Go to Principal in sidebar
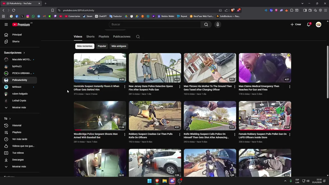 [20, 35]
